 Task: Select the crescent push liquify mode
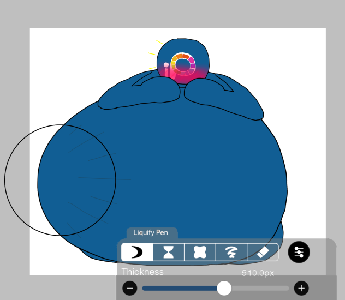coord(137,252)
